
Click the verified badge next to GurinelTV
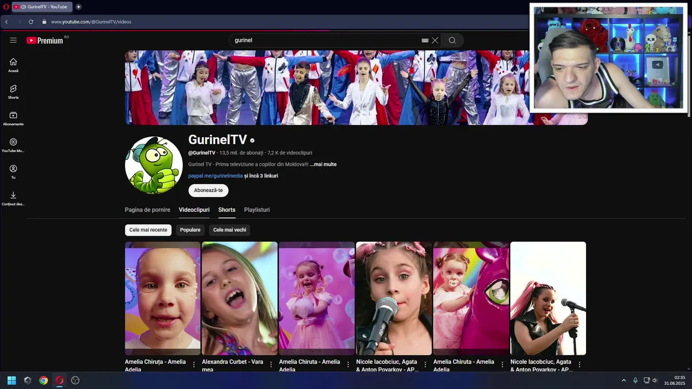[x=252, y=140]
